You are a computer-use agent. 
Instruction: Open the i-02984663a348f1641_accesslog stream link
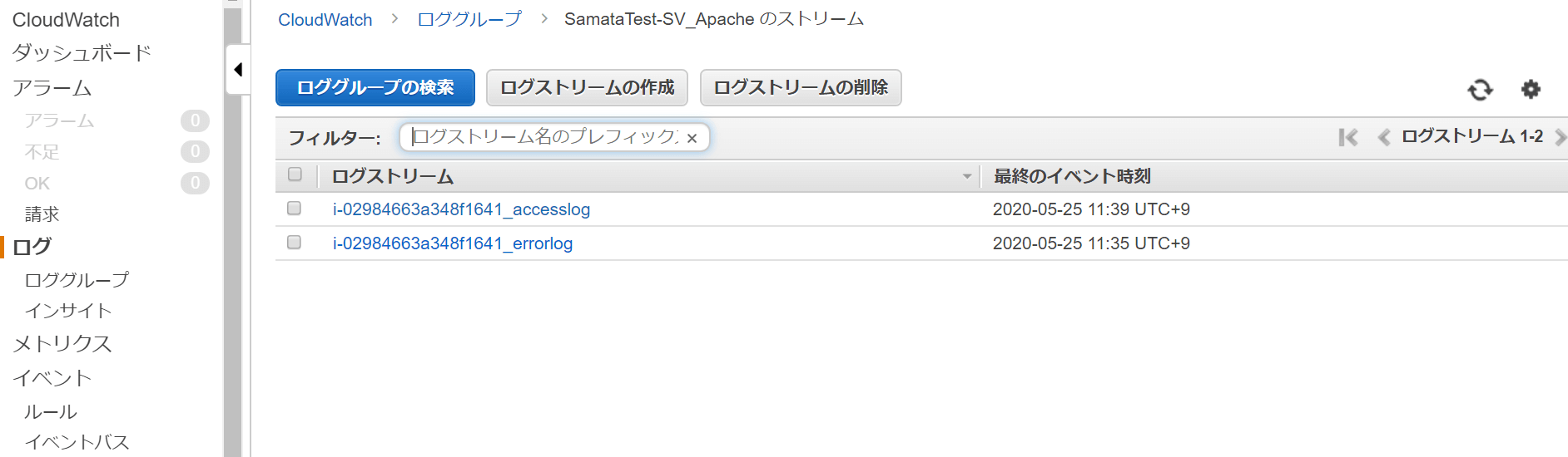[x=461, y=209]
